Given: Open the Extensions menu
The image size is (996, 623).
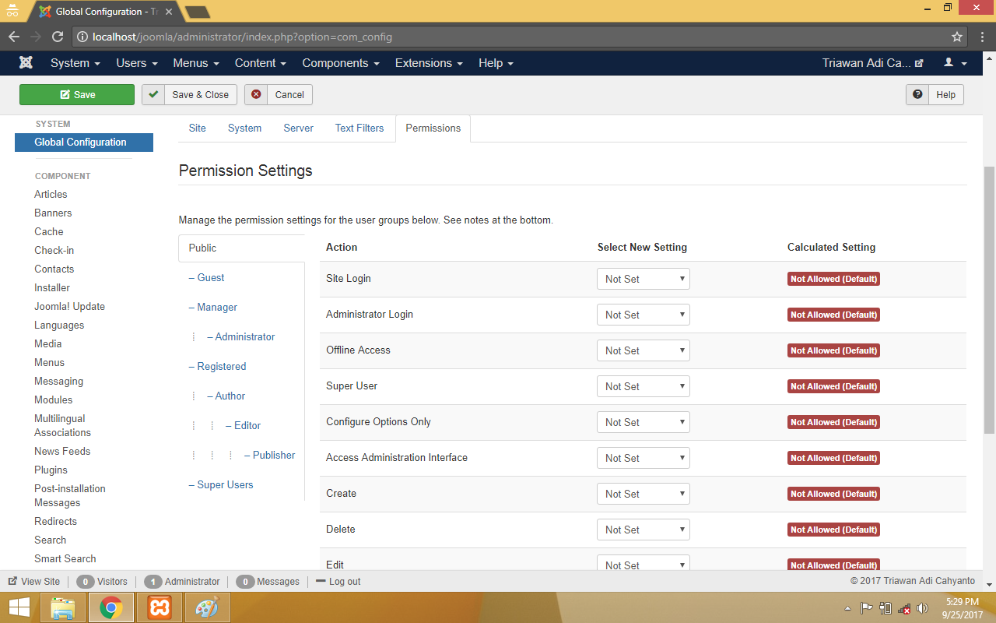Looking at the screenshot, I should [x=428, y=63].
